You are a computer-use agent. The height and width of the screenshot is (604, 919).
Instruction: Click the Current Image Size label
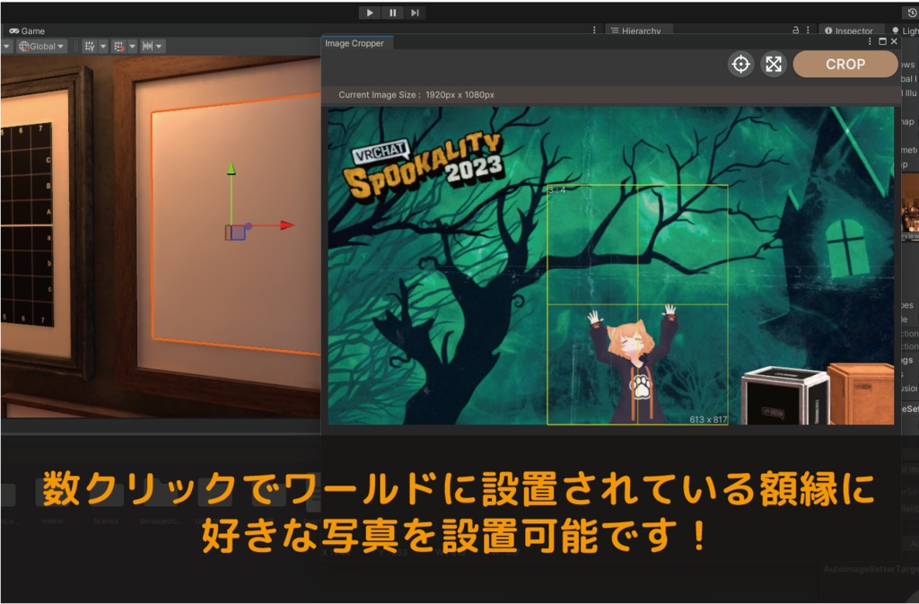point(416,95)
